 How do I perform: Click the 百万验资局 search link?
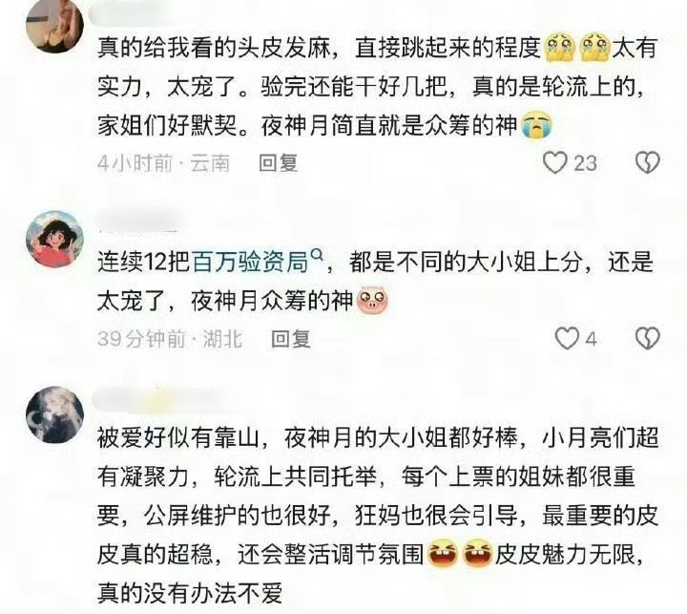[x=250, y=263]
